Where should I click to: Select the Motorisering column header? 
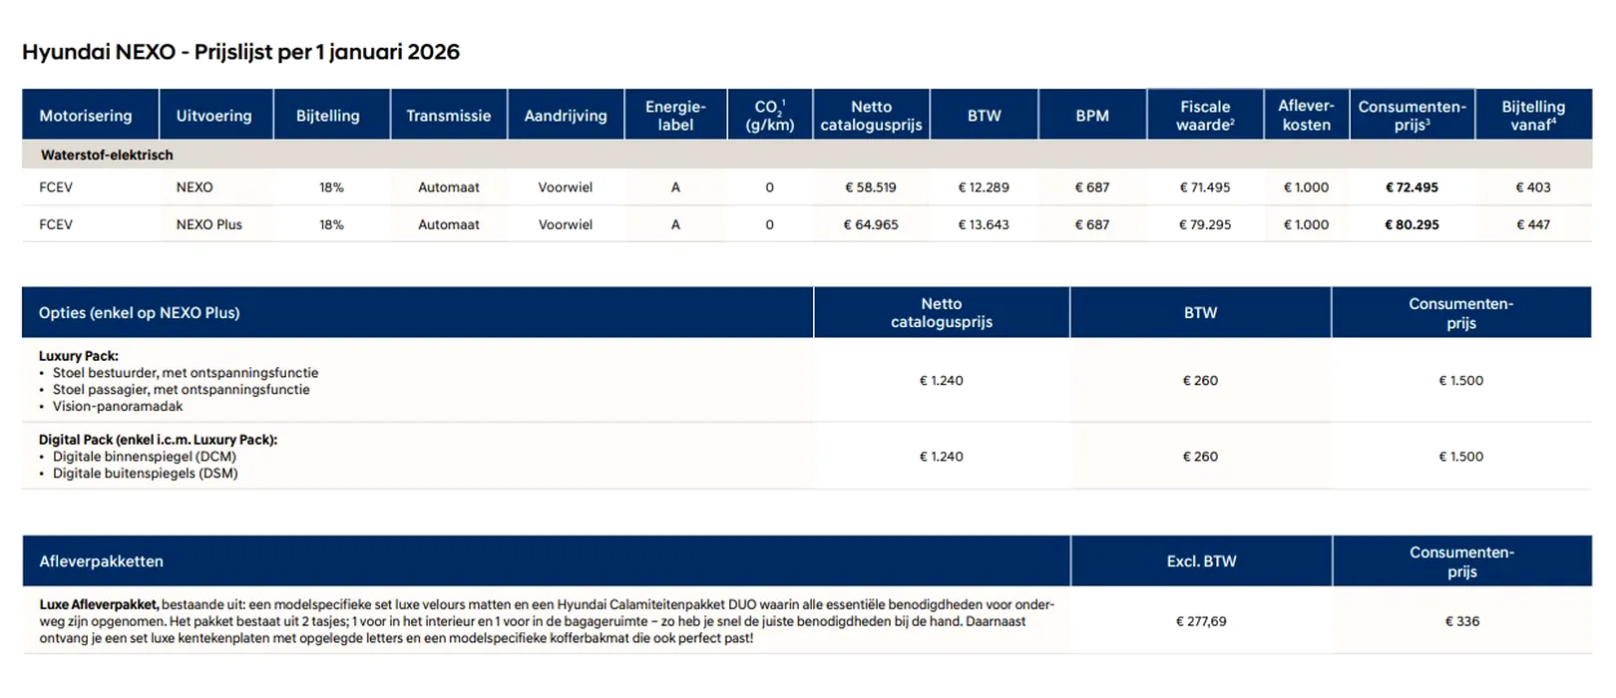click(86, 116)
